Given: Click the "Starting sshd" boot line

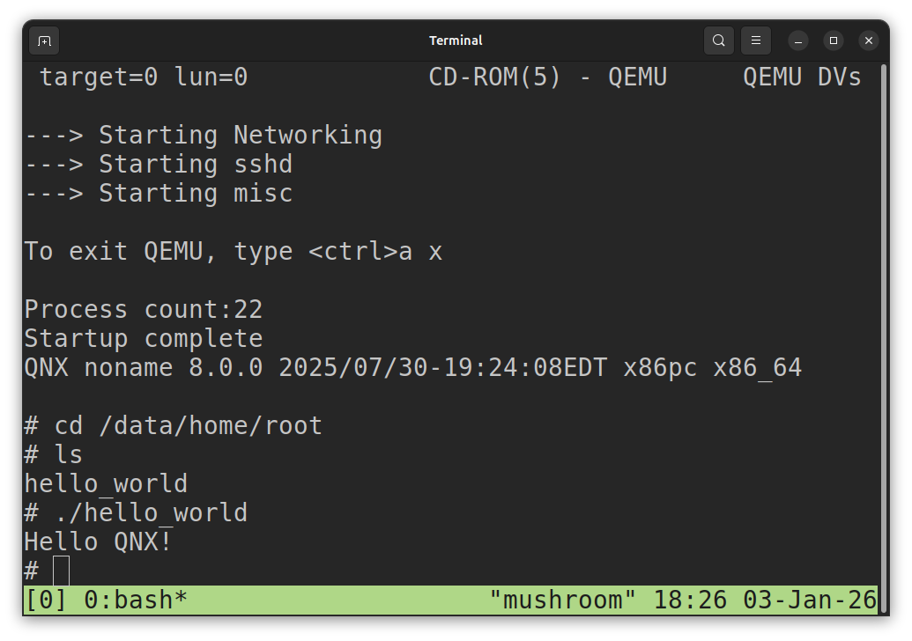Looking at the screenshot, I should click(x=195, y=164).
